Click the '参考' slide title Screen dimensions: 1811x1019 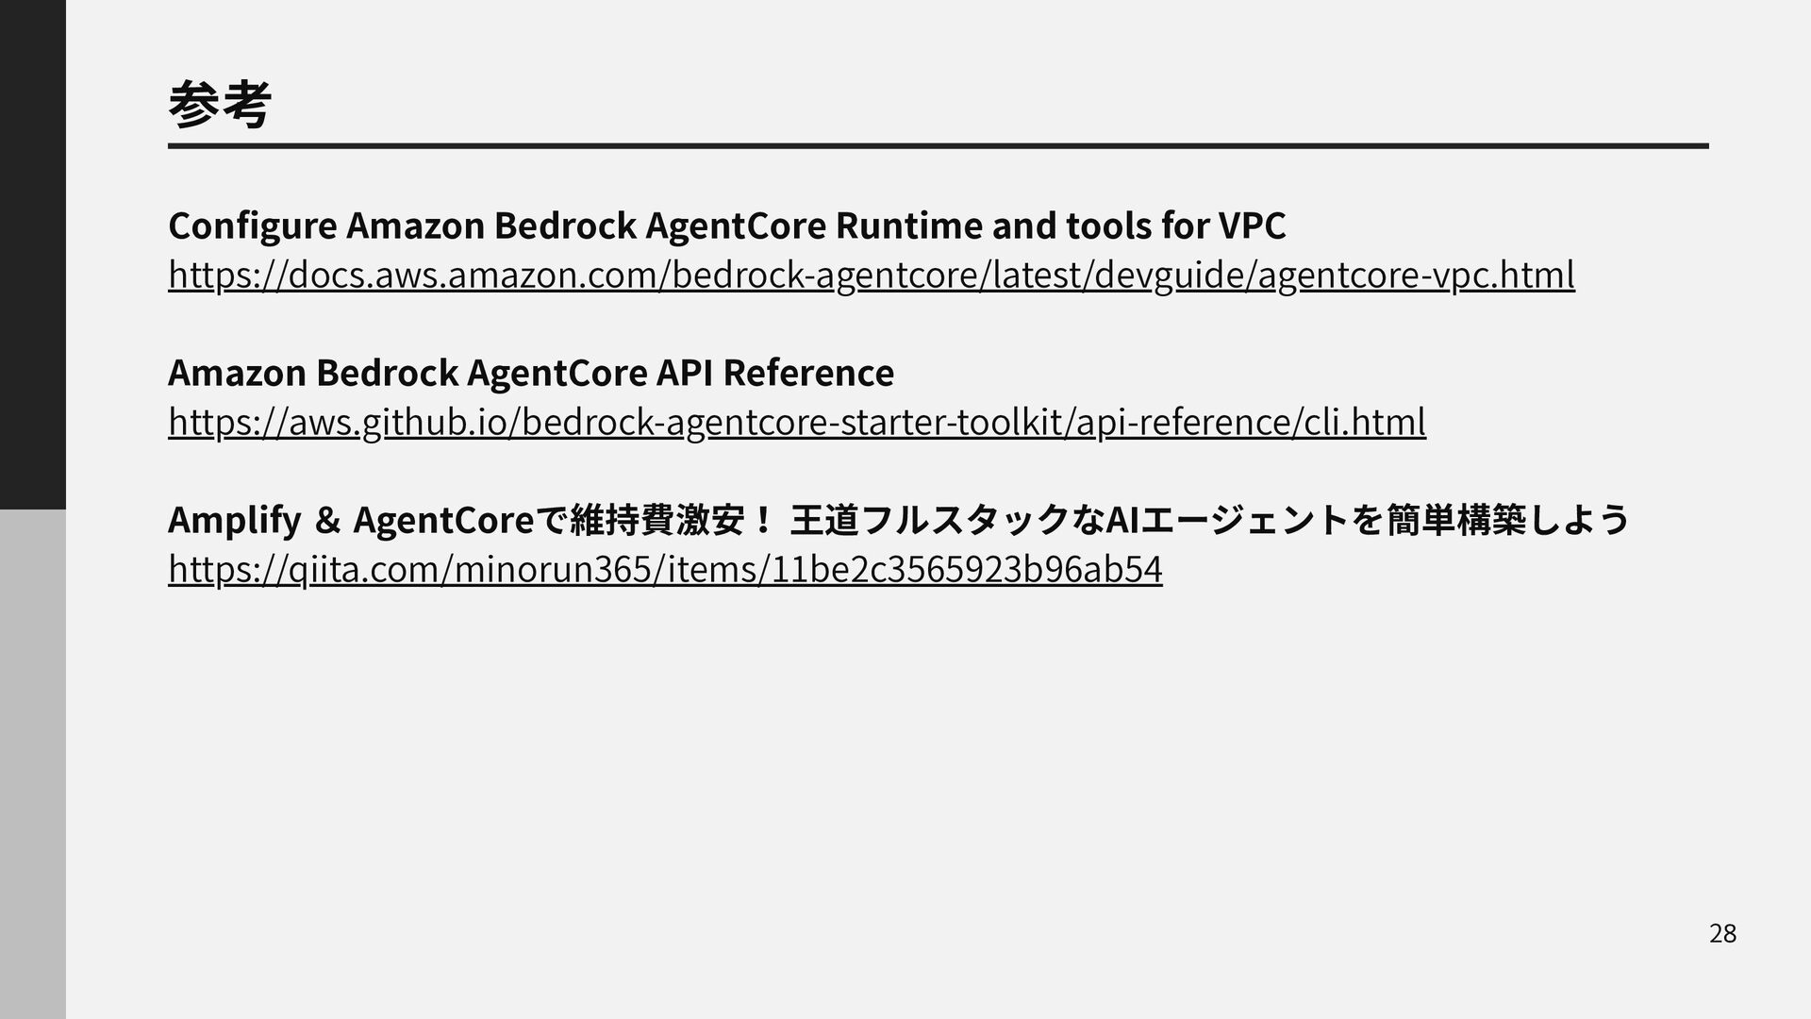point(220,106)
